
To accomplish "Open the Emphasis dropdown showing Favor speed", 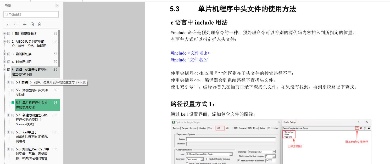I will click(195, 159).
